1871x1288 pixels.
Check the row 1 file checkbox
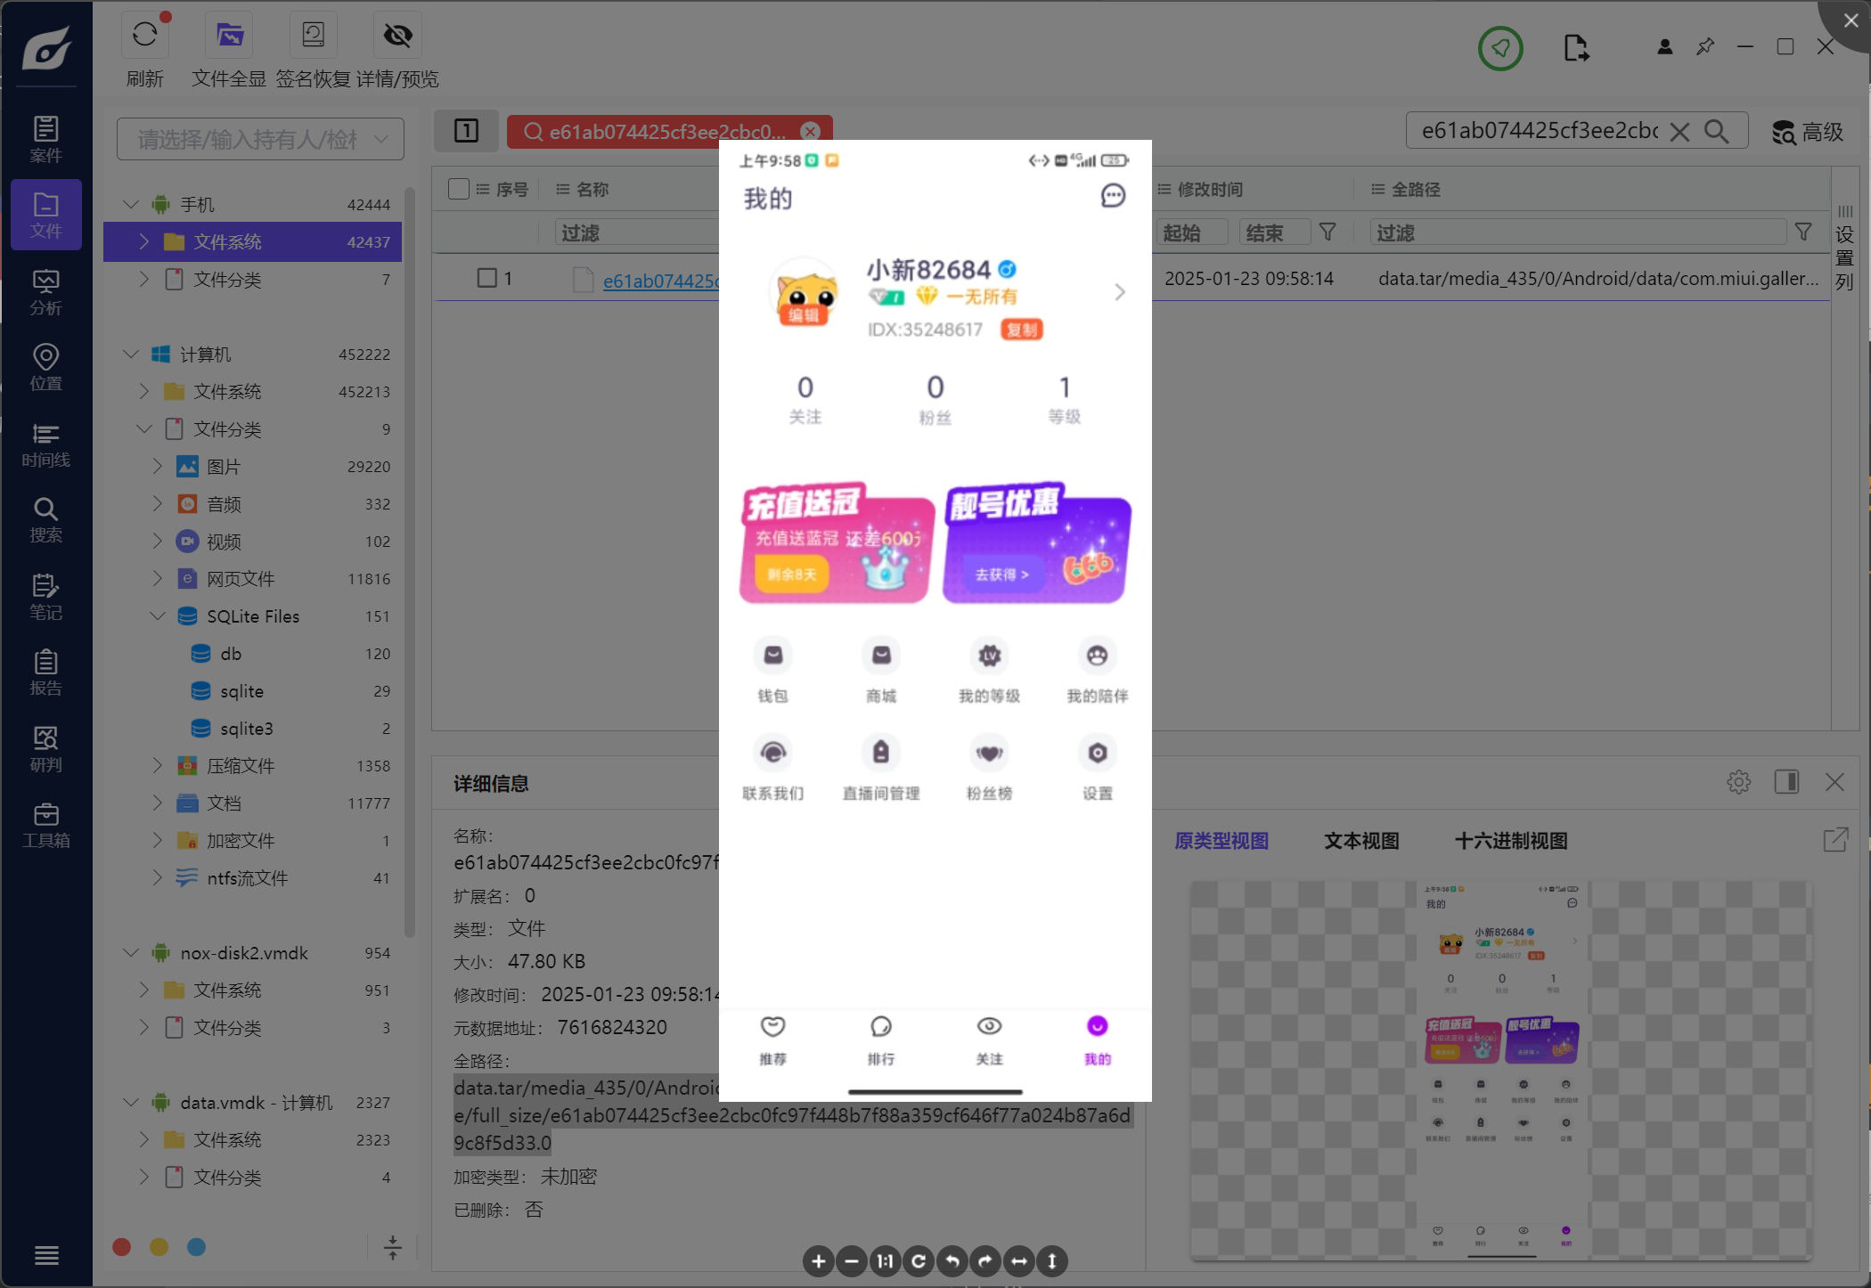point(486,278)
